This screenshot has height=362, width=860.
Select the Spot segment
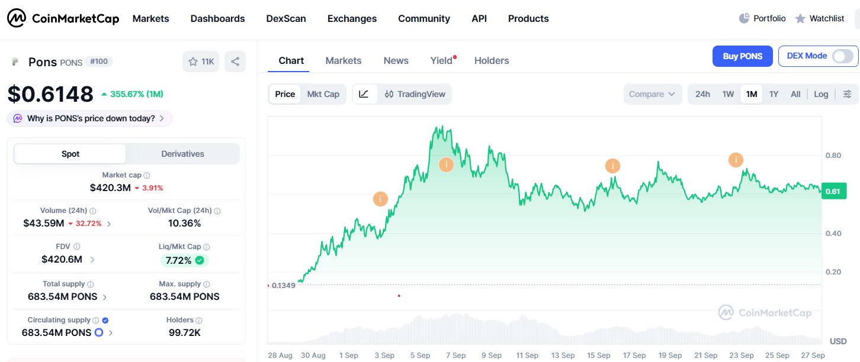(x=70, y=154)
